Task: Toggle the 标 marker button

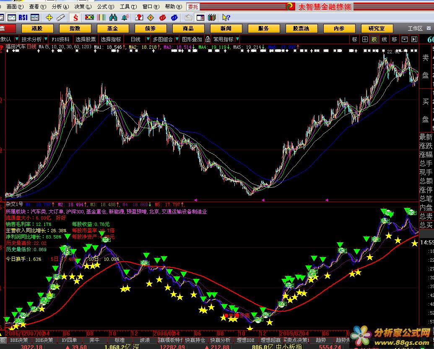Action: click(355, 39)
